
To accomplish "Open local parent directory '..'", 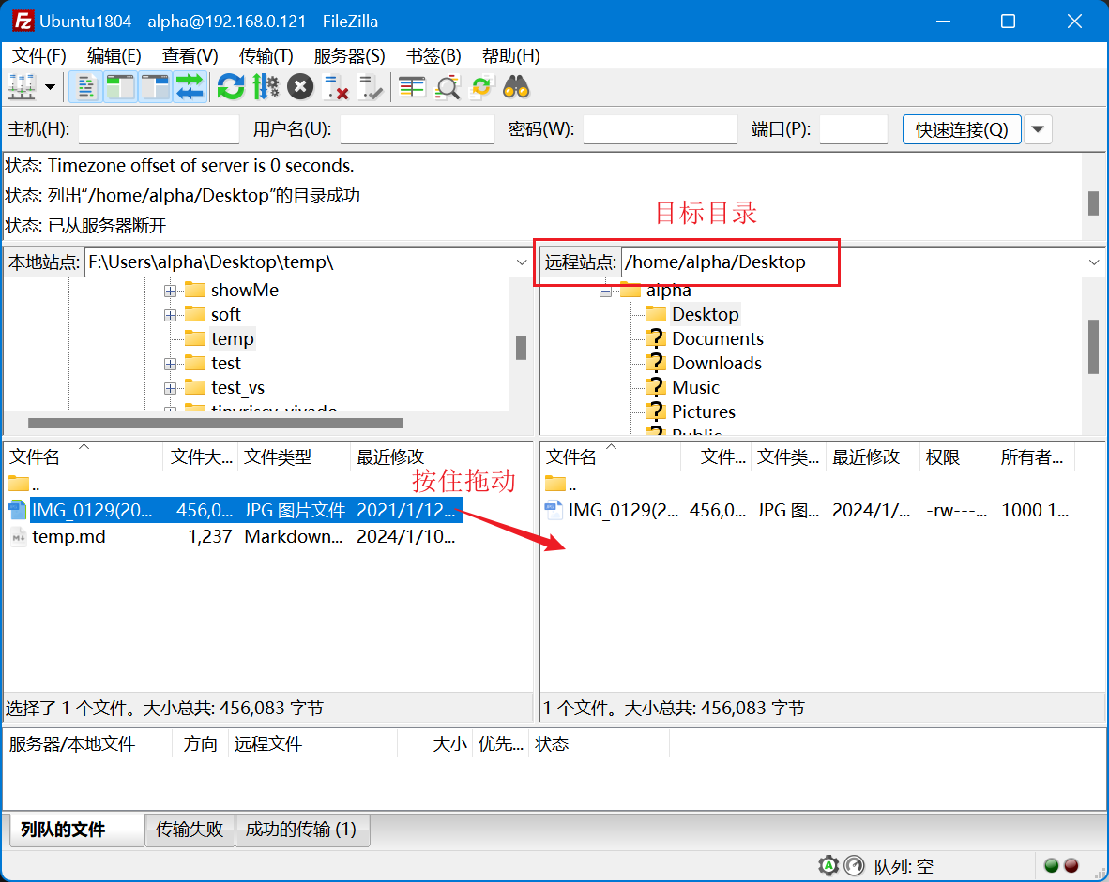I will click(x=24, y=484).
